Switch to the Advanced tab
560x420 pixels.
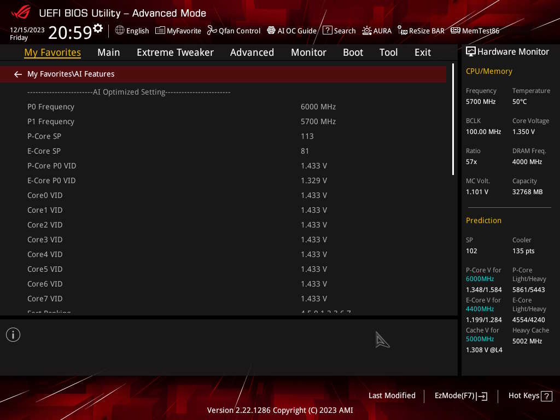pos(252,52)
